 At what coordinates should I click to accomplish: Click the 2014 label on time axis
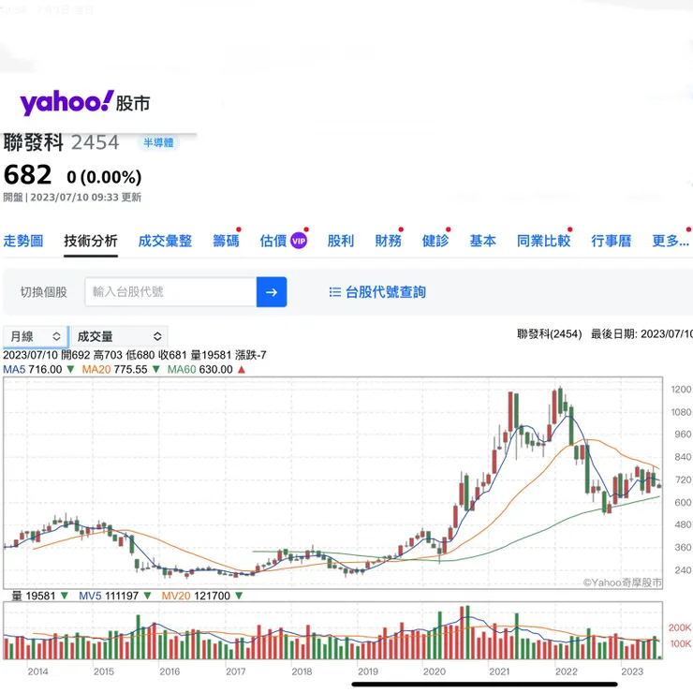tap(37, 671)
